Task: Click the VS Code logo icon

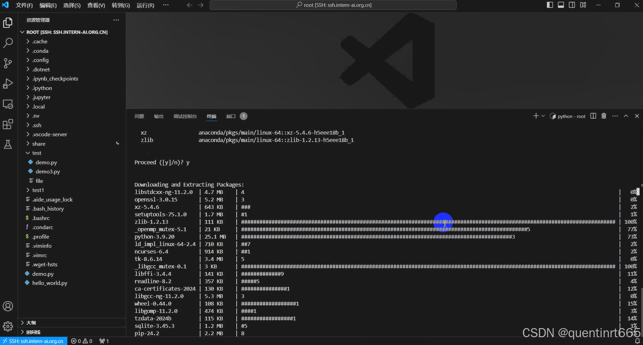Action: point(5,5)
